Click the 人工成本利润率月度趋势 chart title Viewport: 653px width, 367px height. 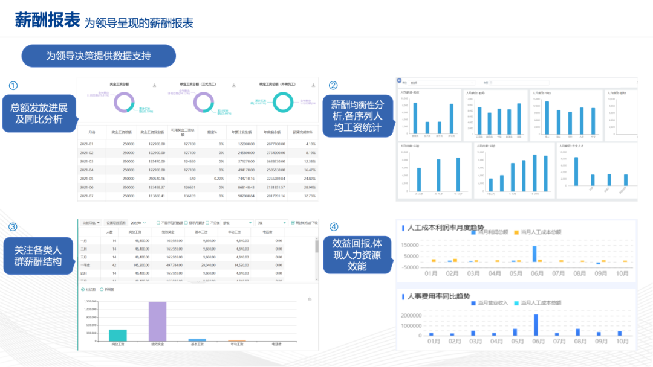[x=446, y=228]
